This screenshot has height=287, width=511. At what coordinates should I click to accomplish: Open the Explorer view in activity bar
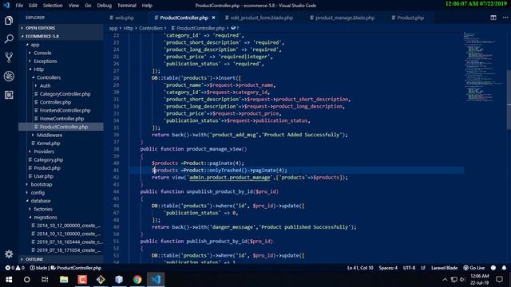coord(9,21)
